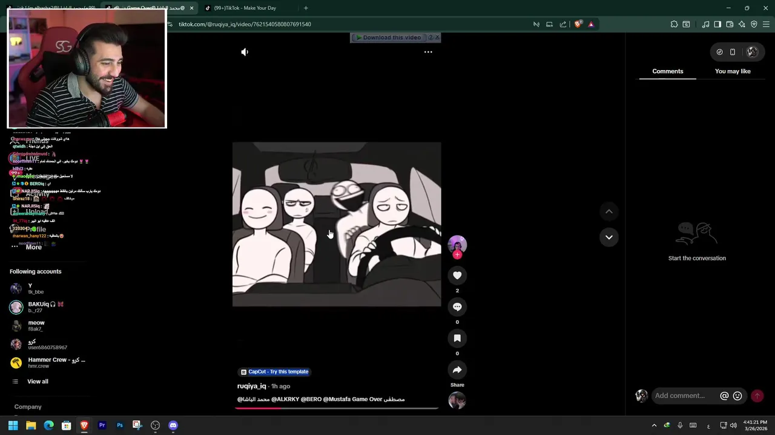
Task: Open following account Hammer Crew
Action: (47, 362)
